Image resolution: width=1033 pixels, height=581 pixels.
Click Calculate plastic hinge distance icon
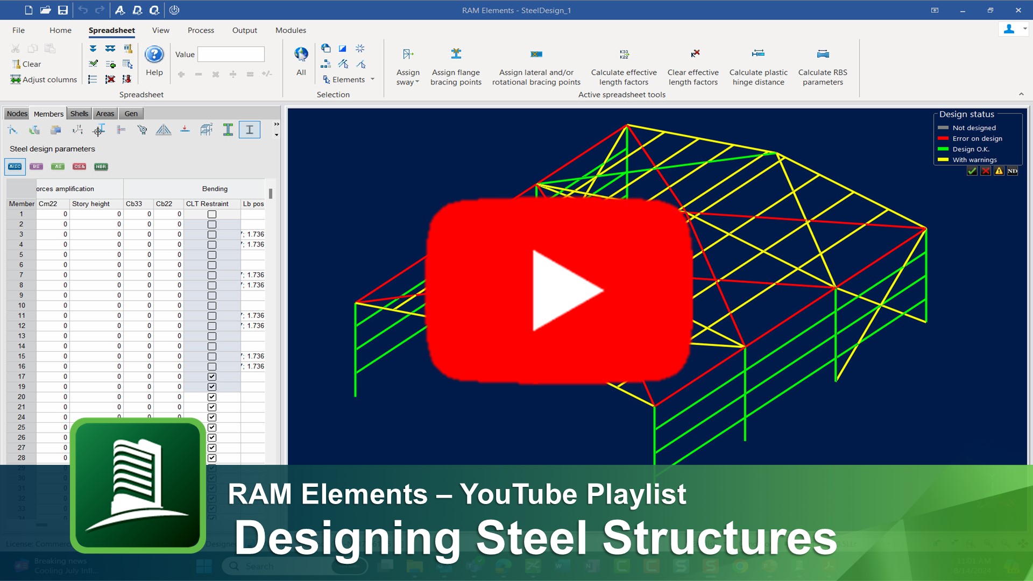pyautogui.click(x=758, y=53)
